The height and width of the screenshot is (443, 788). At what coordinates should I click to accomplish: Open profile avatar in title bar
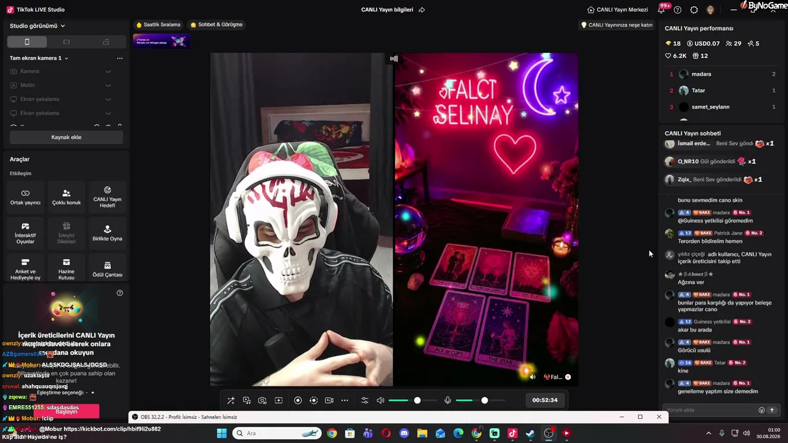[710, 10]
